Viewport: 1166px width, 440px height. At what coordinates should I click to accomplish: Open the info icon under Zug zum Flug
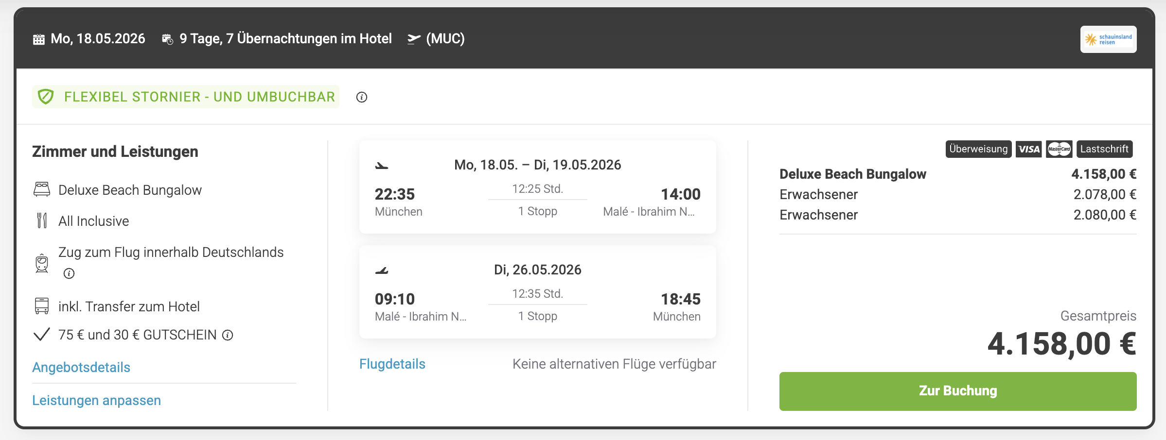tap(69, 273)
